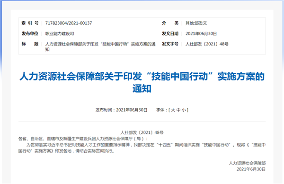This screenshot has height=184, width=284.
Task: Click the centered document number above body
Action: pyautogui.click(x=142, y=132)
